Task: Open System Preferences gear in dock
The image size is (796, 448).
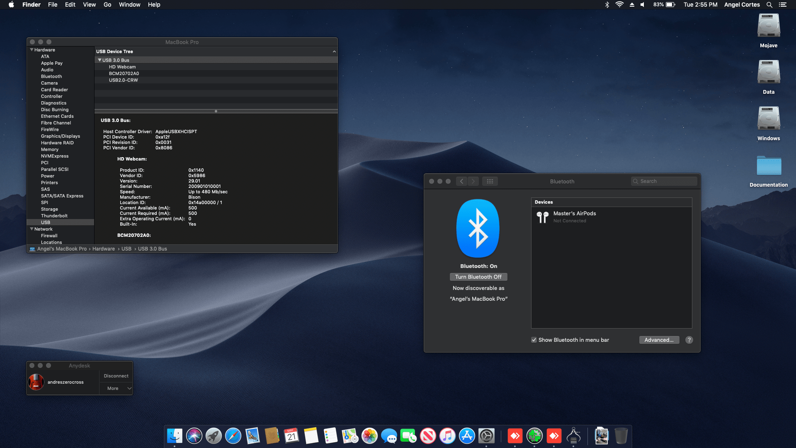Action: coord(486,436)
